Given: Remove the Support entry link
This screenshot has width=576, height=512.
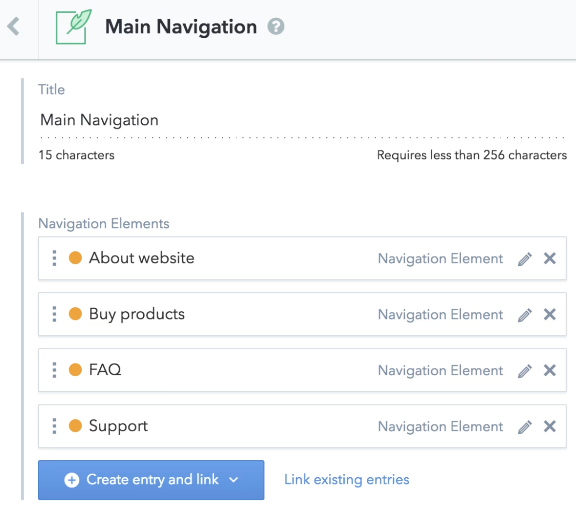Looking at the screenshot, I should [x=550, y=426].
